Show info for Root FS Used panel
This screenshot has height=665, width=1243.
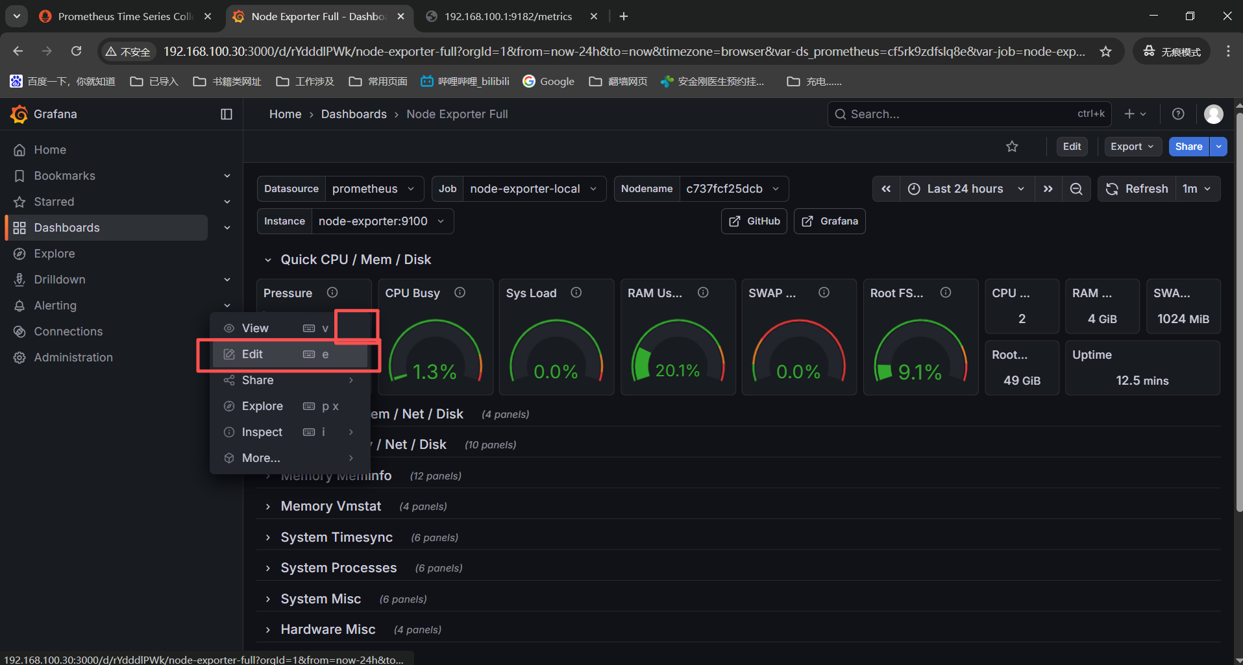[x=946, y=293]
